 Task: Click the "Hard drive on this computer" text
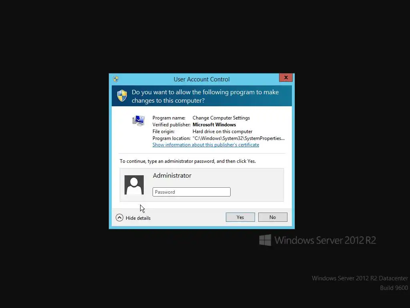pyautogui.click(x=223, y=132)
